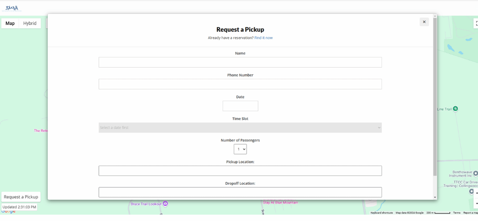Focus the Name input field

(240, 62)
